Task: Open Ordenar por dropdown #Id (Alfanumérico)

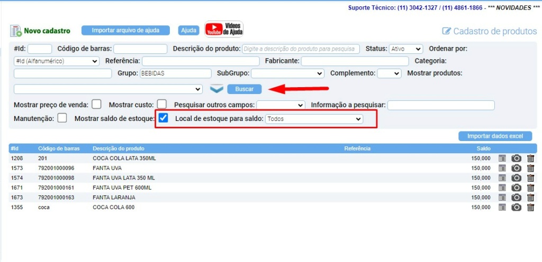Action: pos(56,61)
